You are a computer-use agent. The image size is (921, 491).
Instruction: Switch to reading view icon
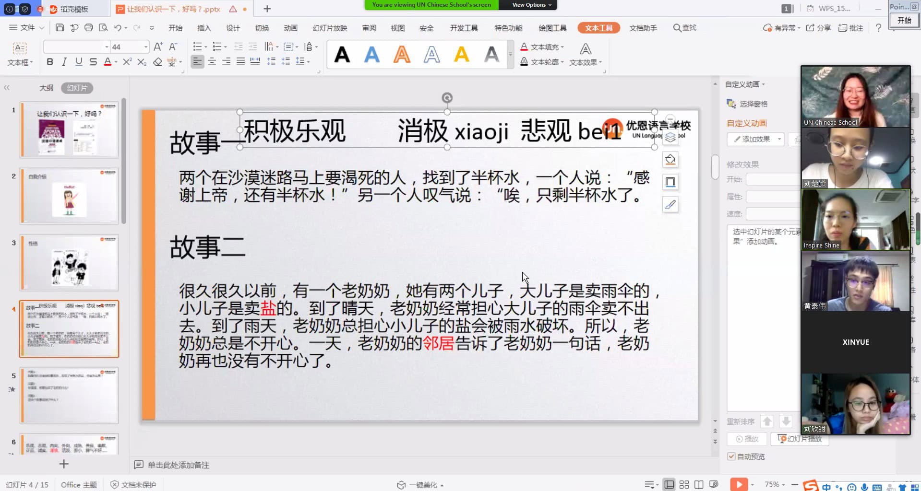699,485
